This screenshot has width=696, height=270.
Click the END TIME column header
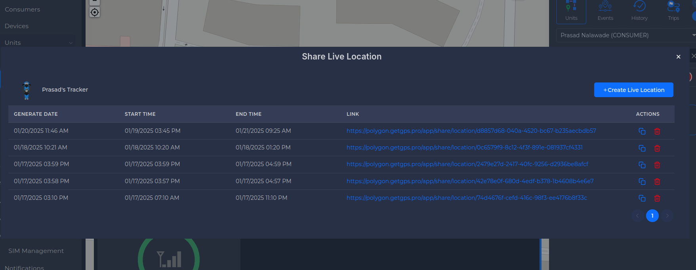pos(249,114)
